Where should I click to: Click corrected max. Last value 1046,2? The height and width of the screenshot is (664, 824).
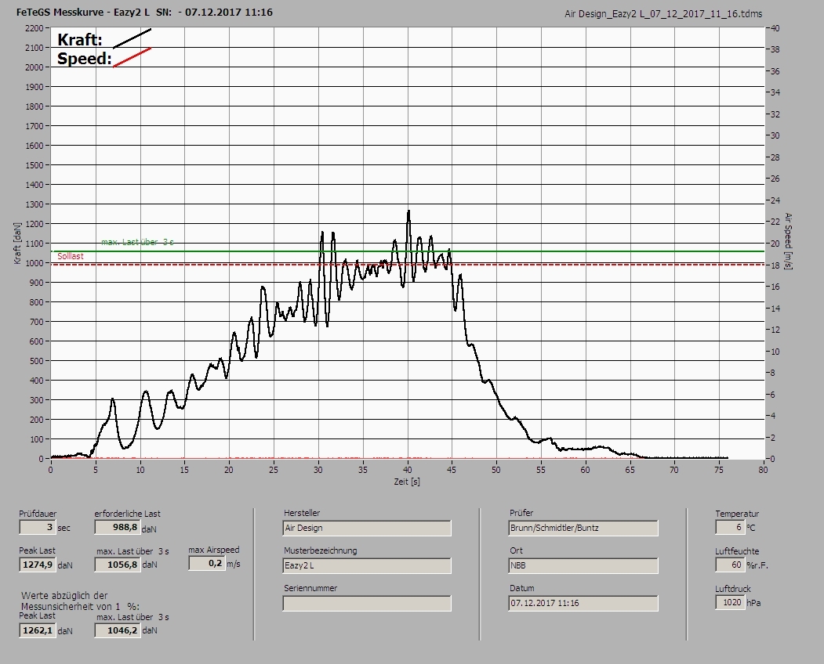pos(117,630)
